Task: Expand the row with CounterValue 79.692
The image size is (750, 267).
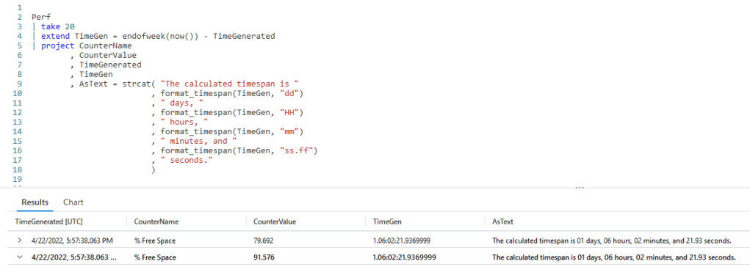Action: click(20, 241)
